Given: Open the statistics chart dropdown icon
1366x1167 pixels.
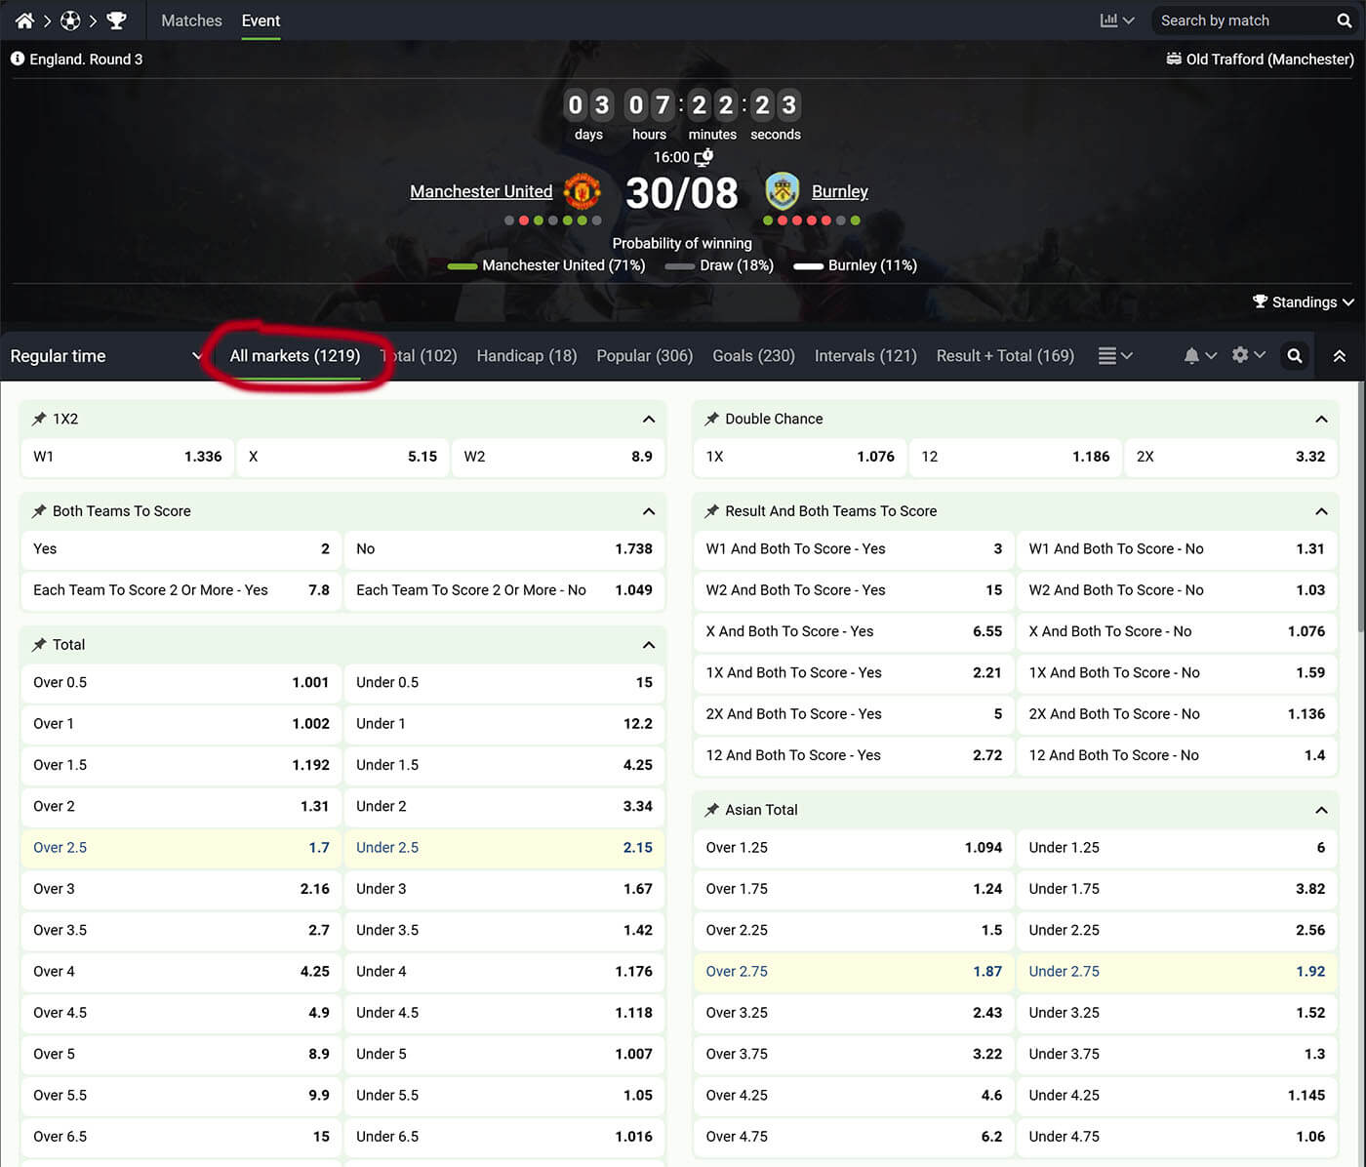Looking at the screenshot, I should point(1116,20).
